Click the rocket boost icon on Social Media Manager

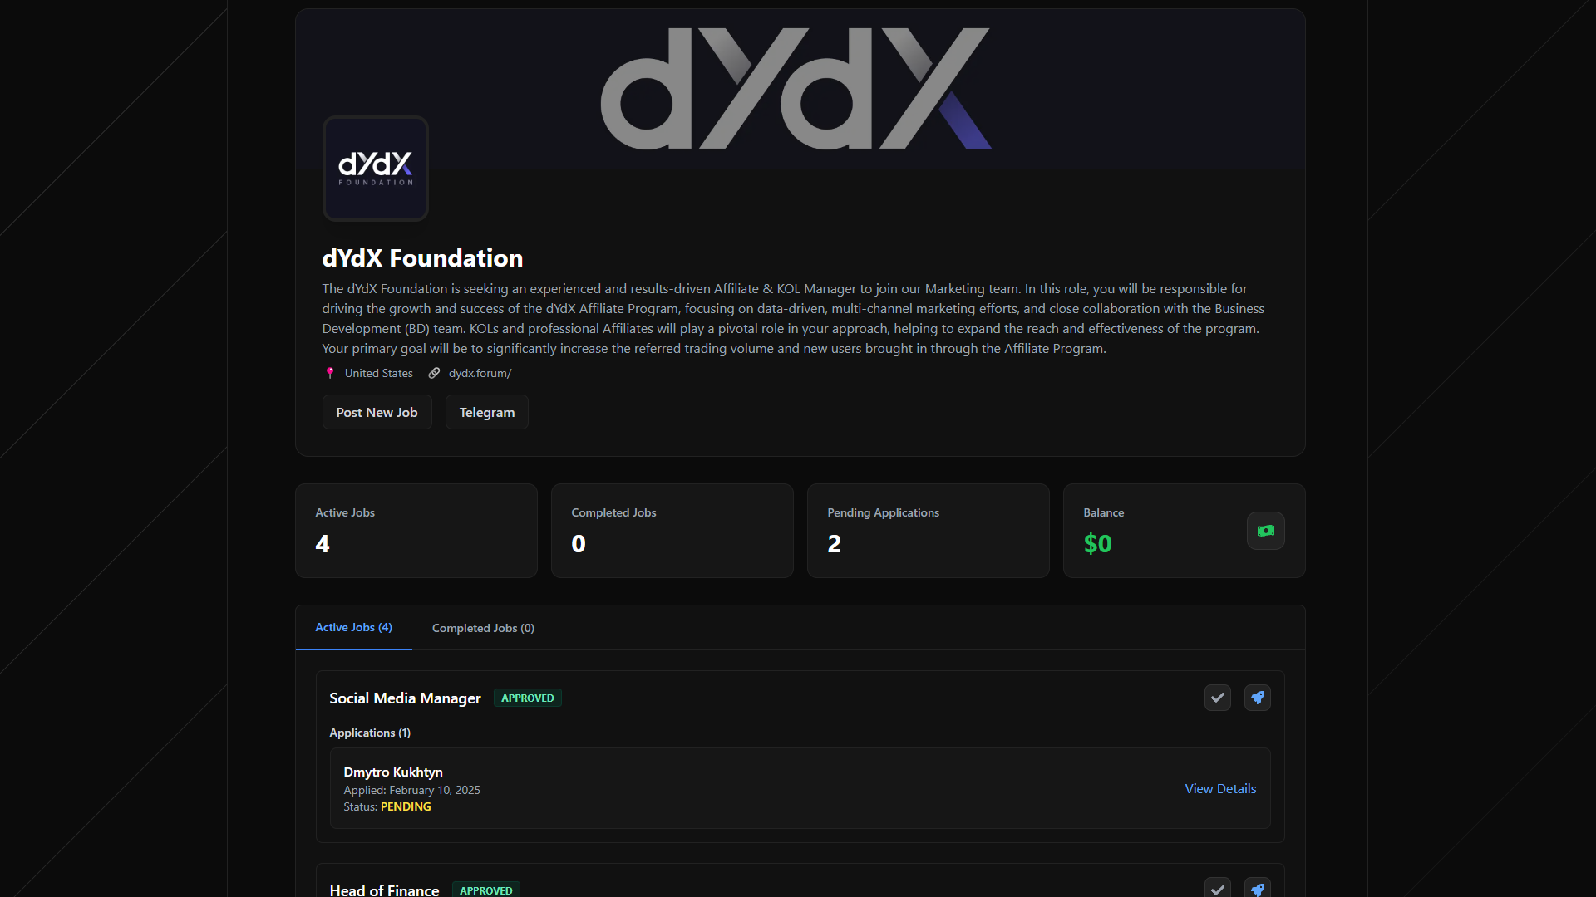point(1258,698)
